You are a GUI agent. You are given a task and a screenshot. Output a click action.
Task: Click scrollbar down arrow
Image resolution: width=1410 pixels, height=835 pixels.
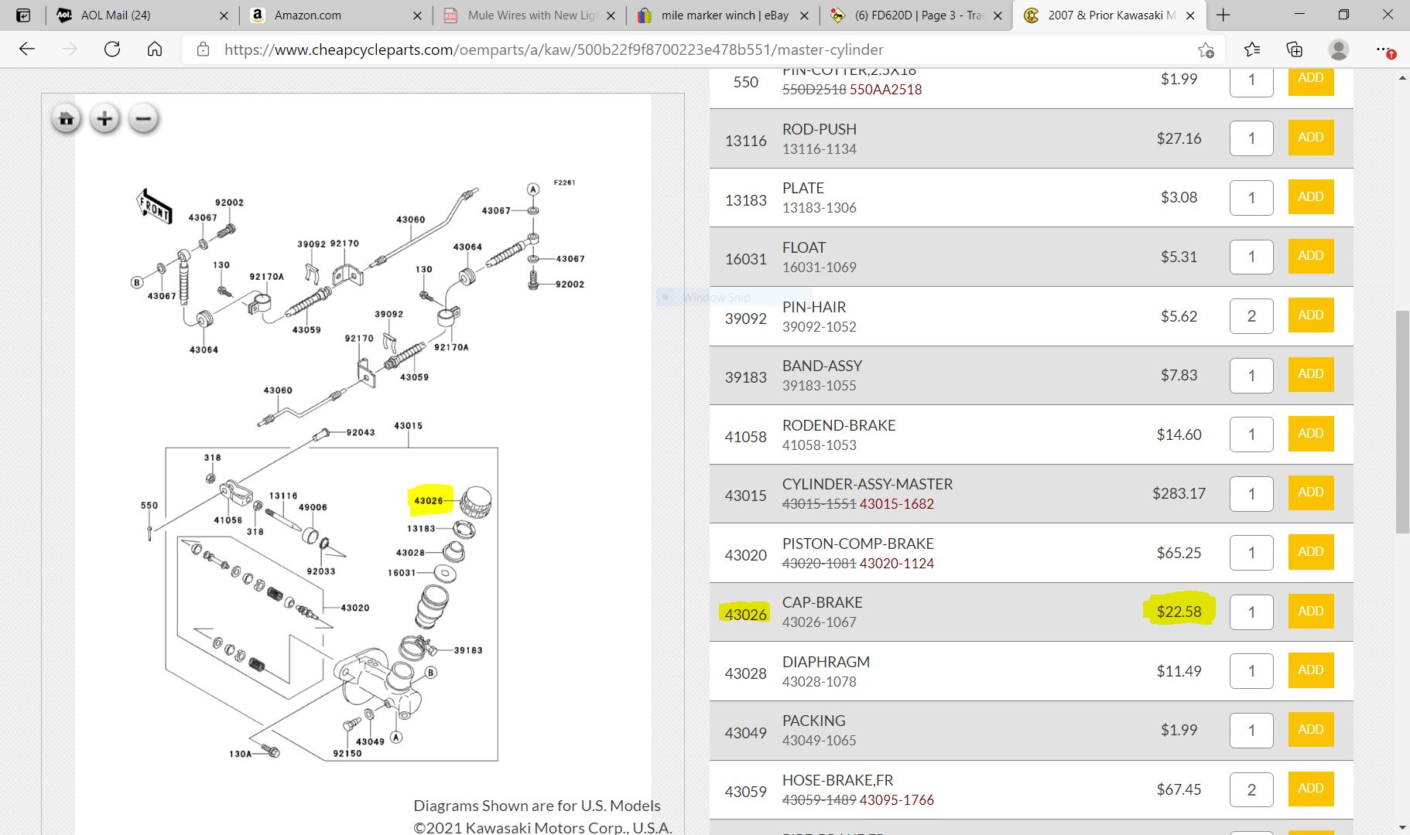pyautogui.click(x=1402, y=827)
